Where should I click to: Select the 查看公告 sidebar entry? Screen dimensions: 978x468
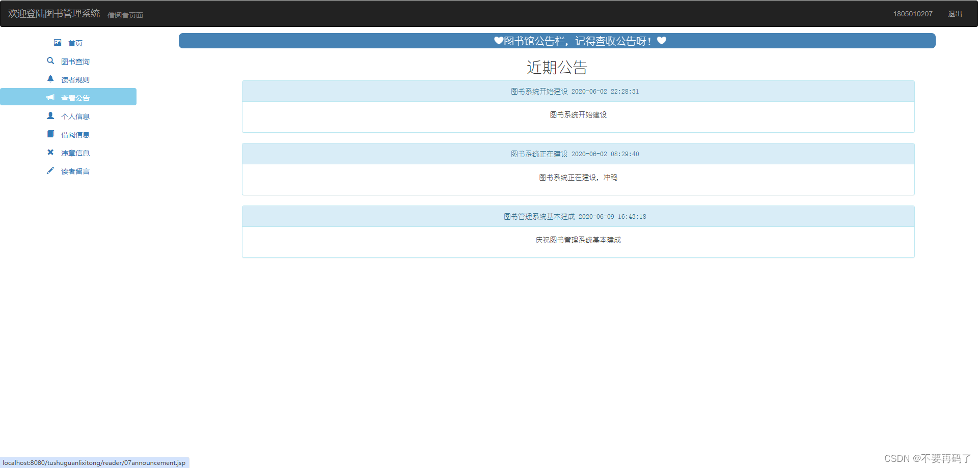pos(68,97)
